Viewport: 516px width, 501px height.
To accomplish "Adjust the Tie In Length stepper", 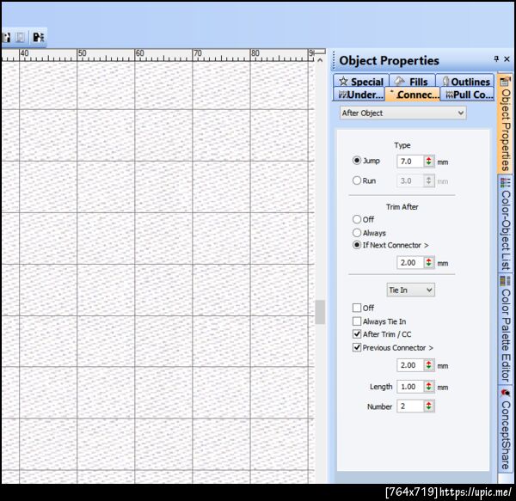I will click(429, 387).
